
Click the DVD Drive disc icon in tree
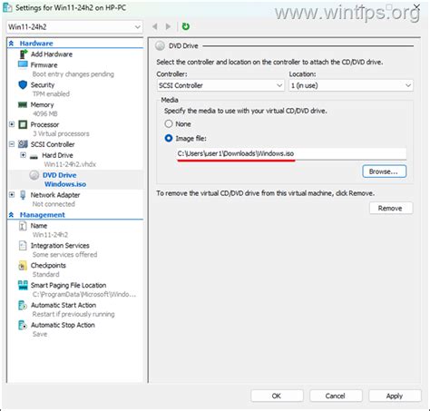click(34, 175)
